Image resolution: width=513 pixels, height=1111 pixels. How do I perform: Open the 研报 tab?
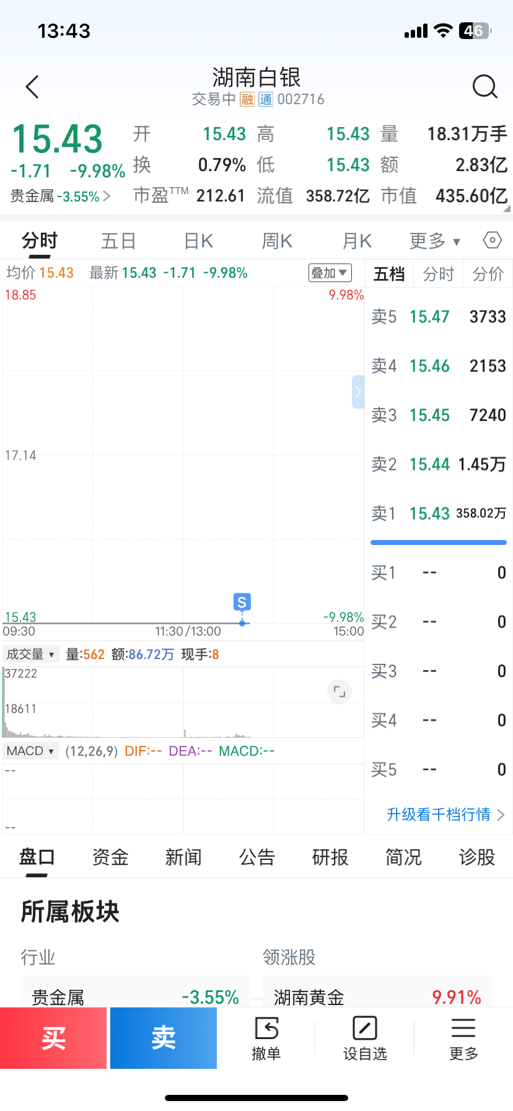point(330,857)
